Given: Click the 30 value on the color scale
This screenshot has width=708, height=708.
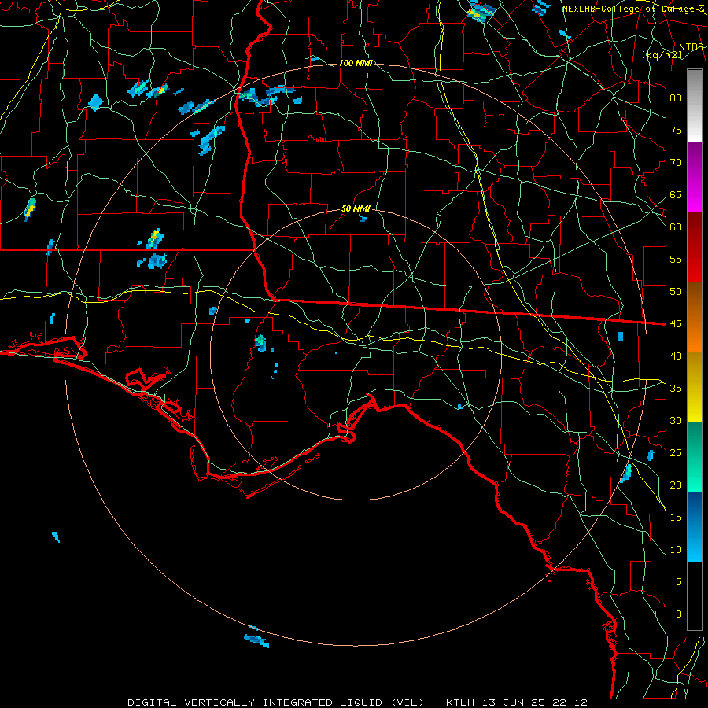Looking at the screenshot, I should 676,420.
